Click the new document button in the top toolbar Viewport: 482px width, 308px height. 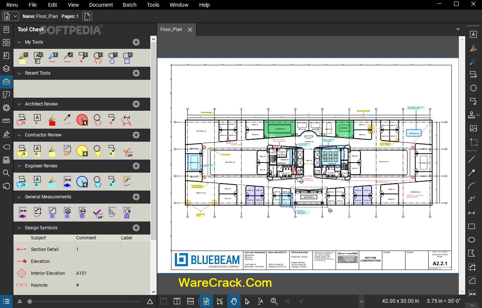coord(87,16)
